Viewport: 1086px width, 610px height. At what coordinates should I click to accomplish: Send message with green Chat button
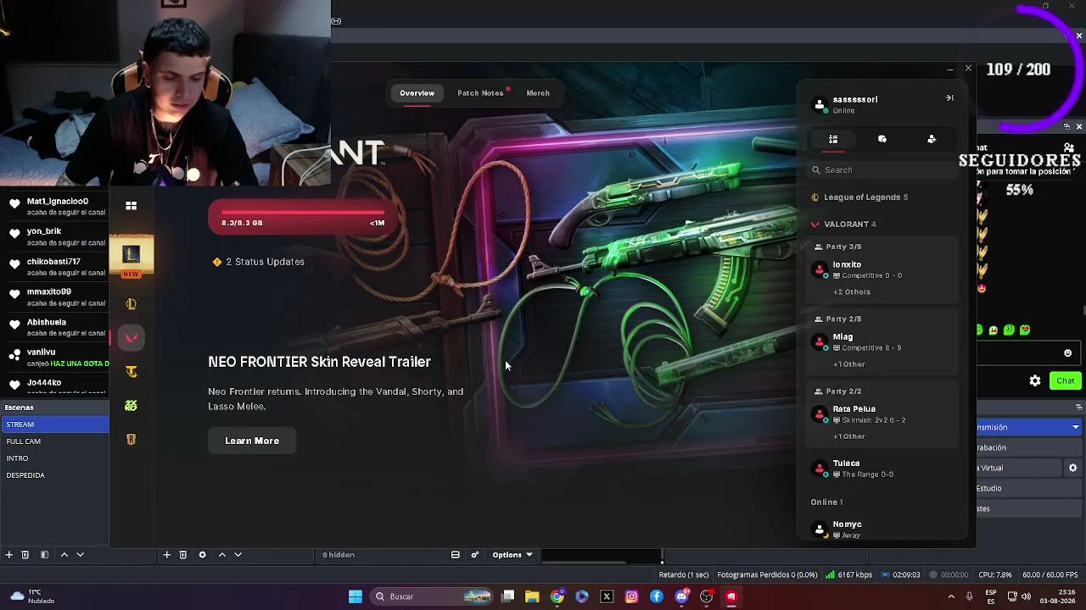(x=1066, y=381)
